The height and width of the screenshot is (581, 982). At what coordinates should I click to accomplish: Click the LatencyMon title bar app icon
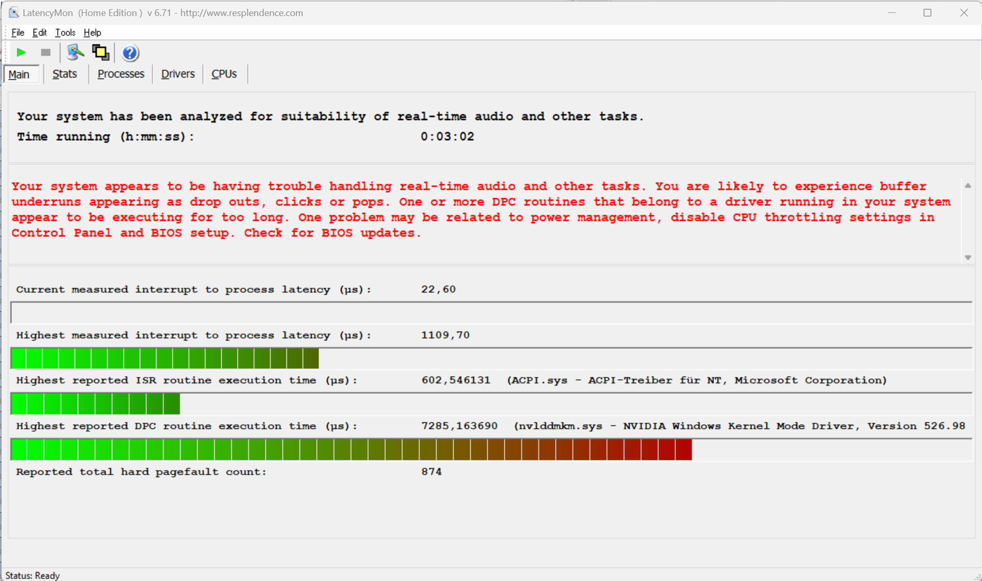pos(13,12)
